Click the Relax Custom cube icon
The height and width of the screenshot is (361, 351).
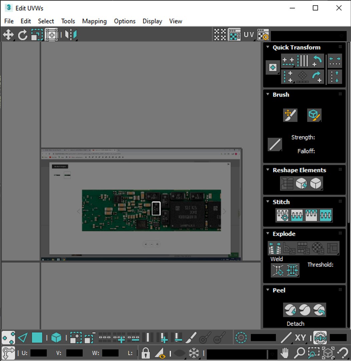316,184
